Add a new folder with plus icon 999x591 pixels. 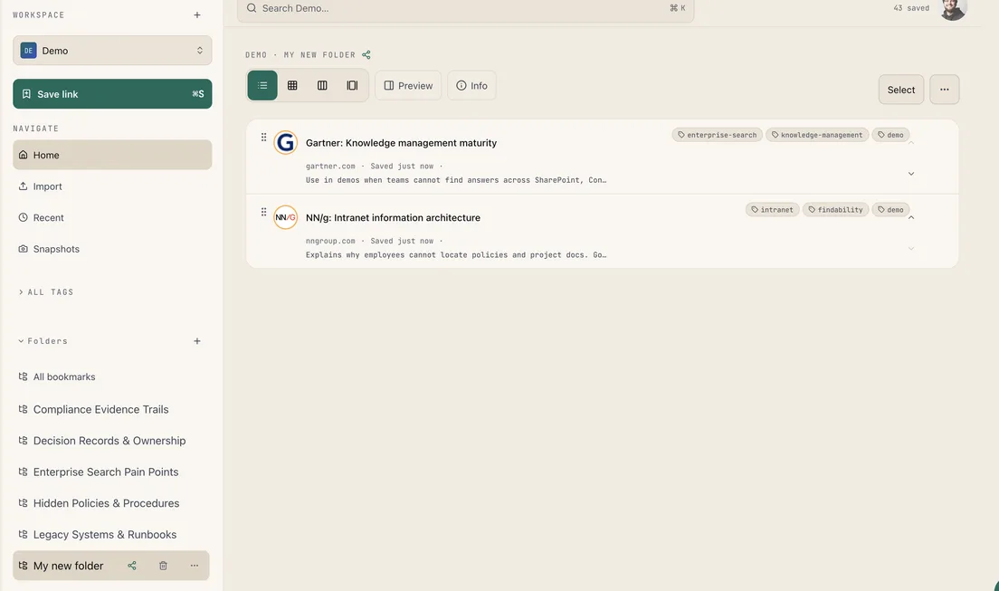[197, 341]
